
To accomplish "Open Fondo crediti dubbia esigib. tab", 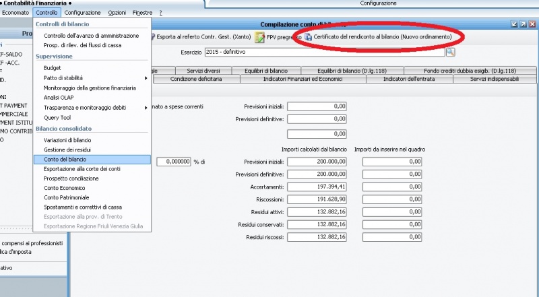I will [470, 70].
